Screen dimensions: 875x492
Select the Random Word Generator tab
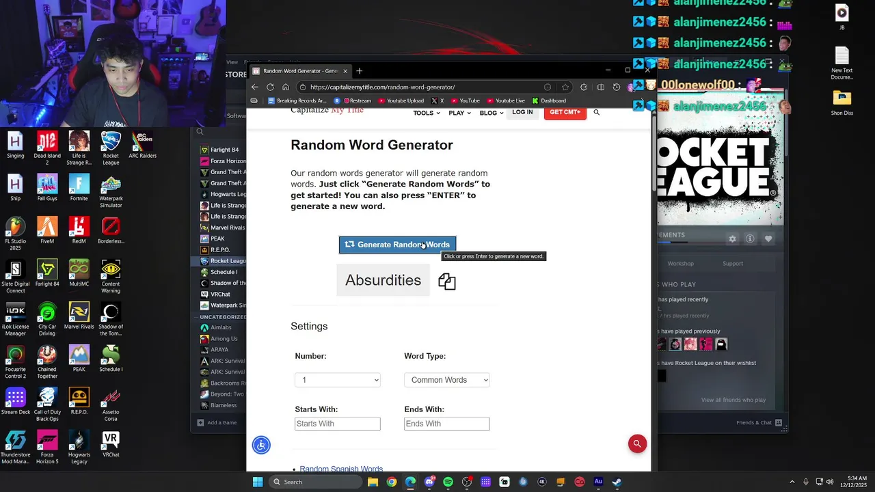(x=300, y=70)
